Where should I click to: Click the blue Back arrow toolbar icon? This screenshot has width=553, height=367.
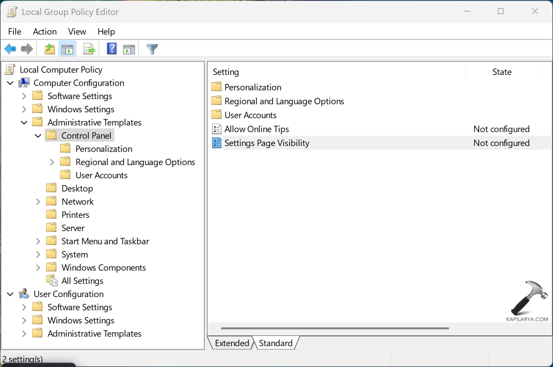pos(10,49)
